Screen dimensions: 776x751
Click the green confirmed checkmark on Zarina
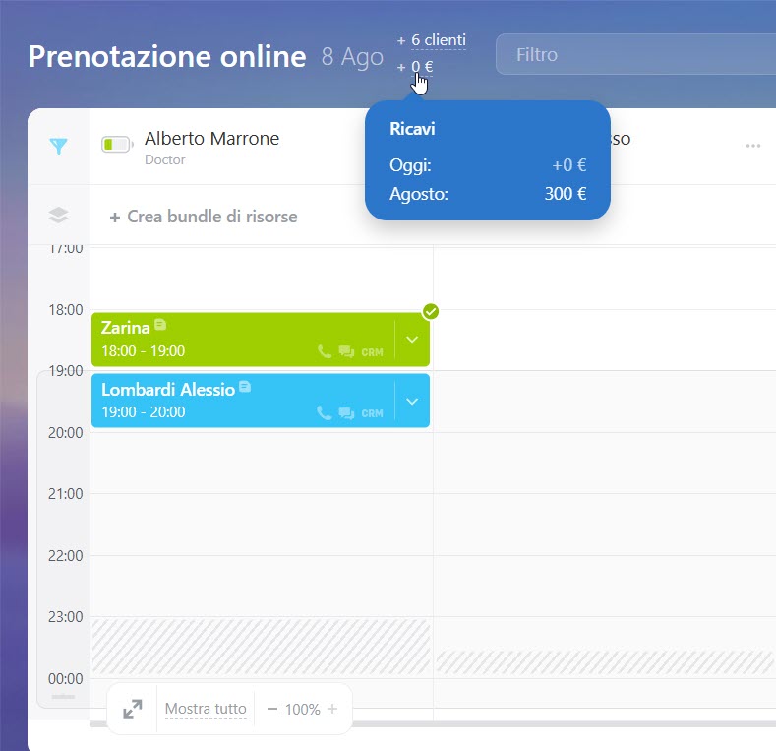[x=431, y=312]
